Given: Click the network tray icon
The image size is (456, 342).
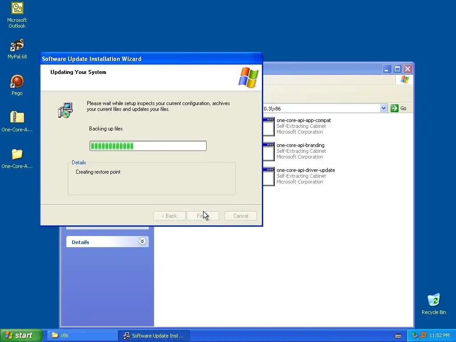Looking at the screenshot, I should [415, 335].
